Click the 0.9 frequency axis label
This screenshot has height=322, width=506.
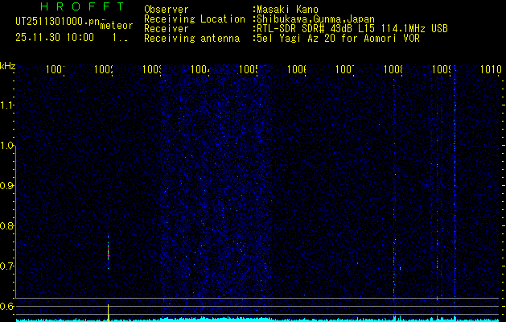[6, 186]
